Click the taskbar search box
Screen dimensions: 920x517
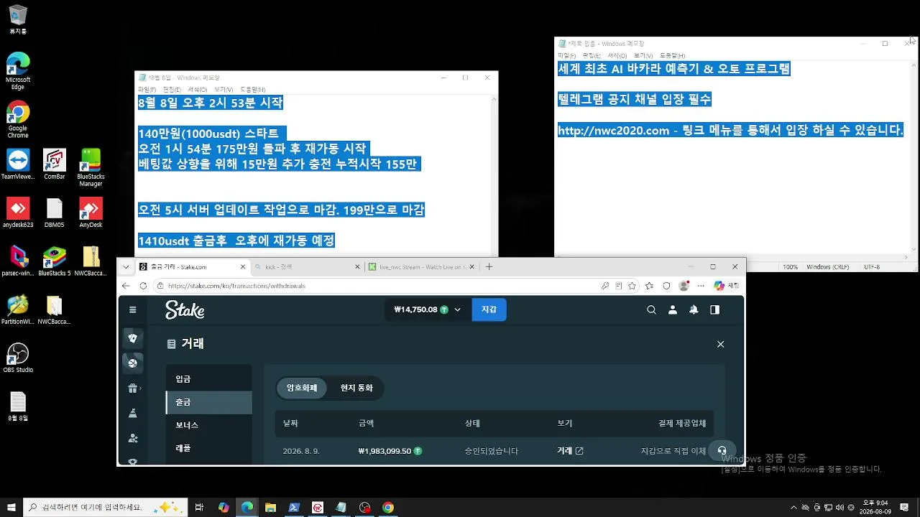(x=106, y=508)
